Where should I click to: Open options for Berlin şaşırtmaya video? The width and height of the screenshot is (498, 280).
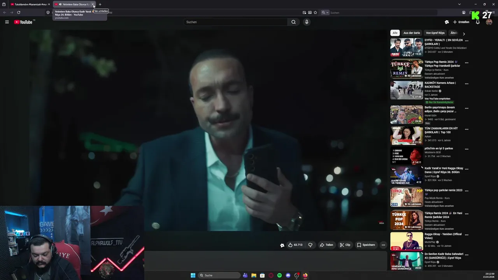(466, 108)
